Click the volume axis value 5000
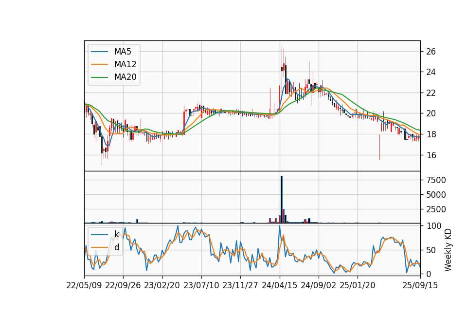 436,195
